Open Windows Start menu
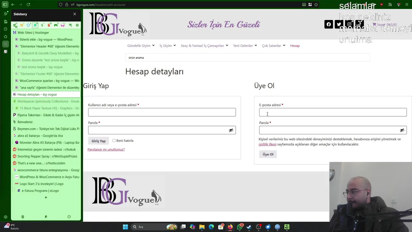The image size is (412, 232). 125,227
